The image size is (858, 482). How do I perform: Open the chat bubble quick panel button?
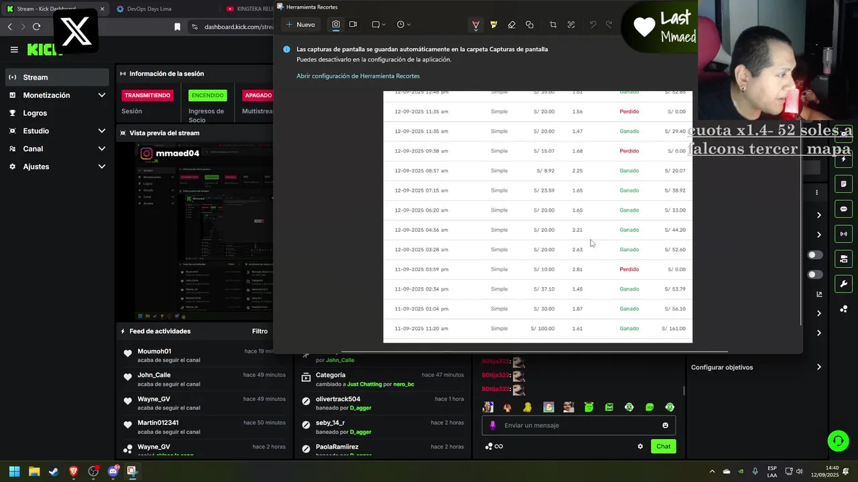tap(843, 209)
